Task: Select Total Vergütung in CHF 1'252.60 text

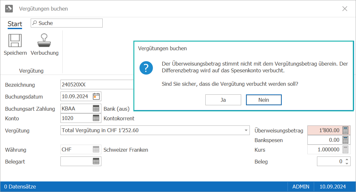Action: [x=100, y=130]
